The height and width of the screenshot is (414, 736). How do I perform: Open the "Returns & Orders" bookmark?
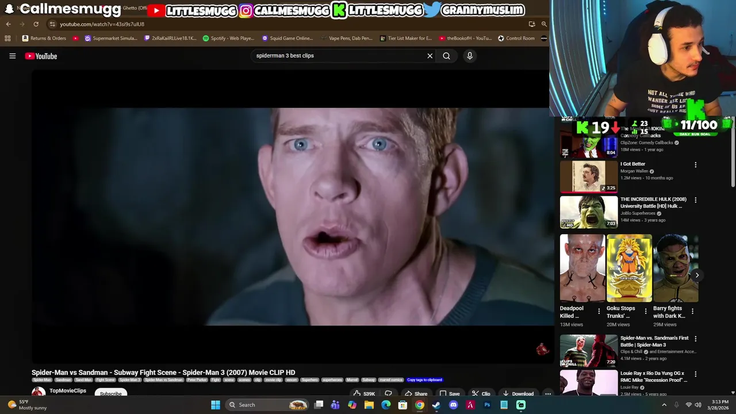[x=44, y=39]
